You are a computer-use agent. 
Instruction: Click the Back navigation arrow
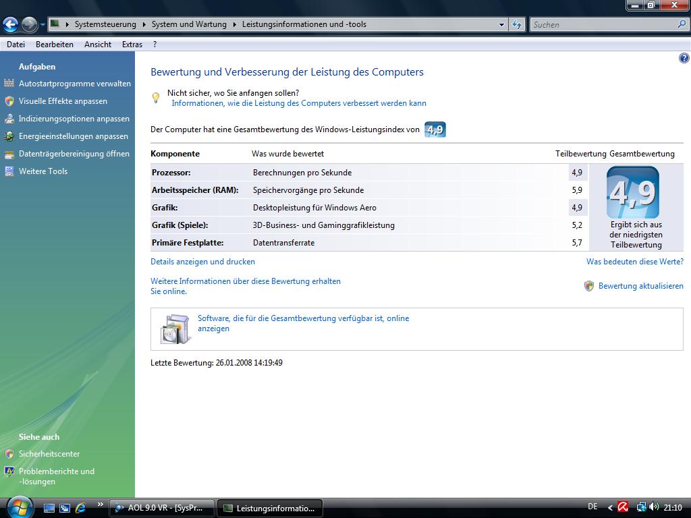(x=10, y=25)
